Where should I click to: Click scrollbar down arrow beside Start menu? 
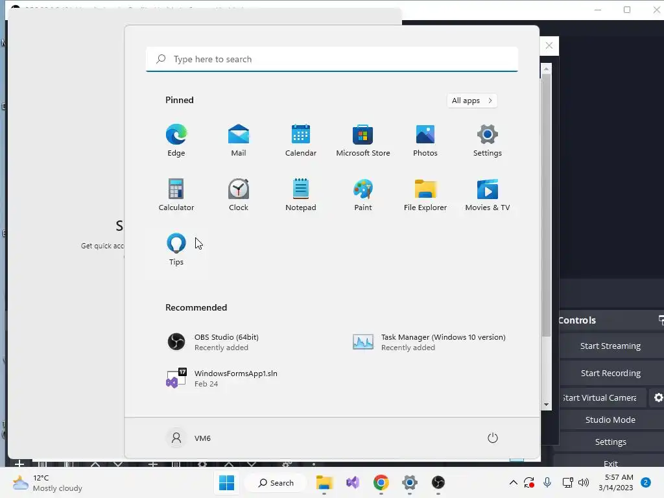546,405
